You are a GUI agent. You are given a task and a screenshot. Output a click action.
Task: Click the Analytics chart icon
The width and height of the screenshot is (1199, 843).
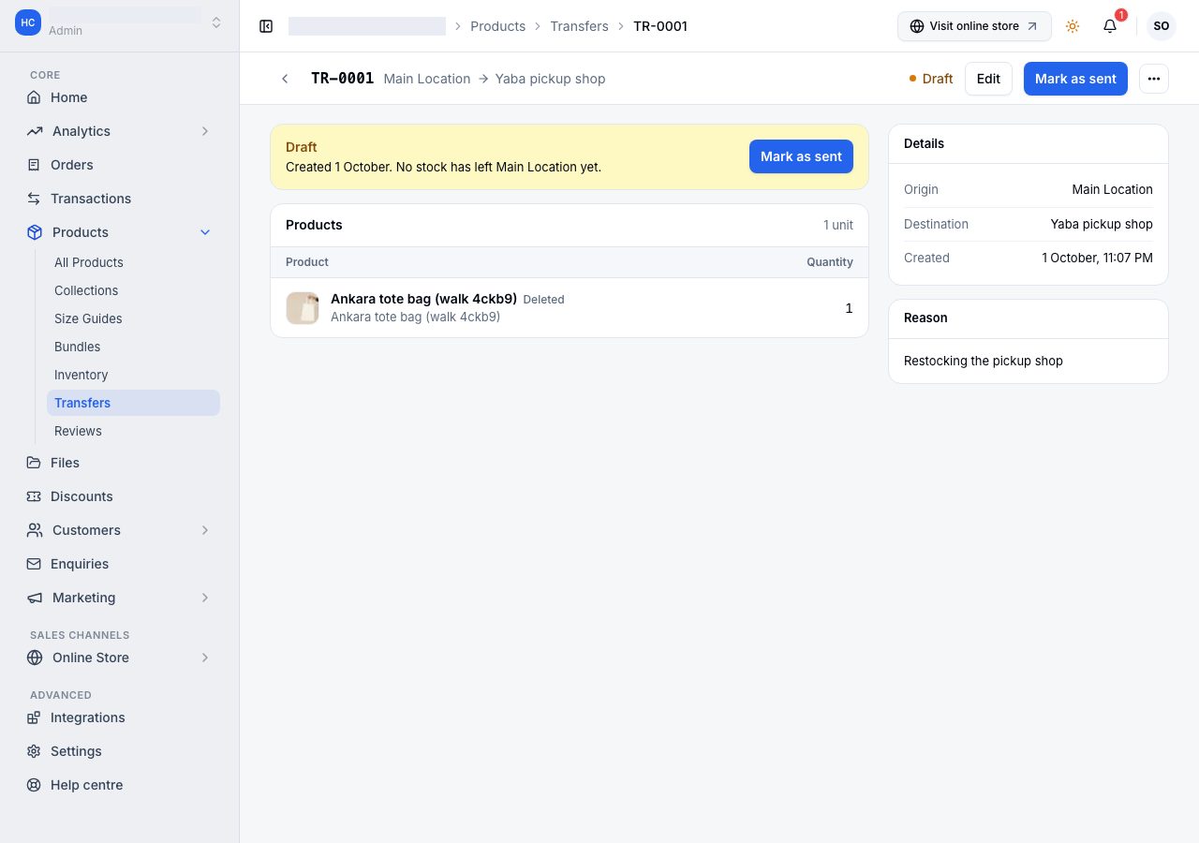click(35, 131)
